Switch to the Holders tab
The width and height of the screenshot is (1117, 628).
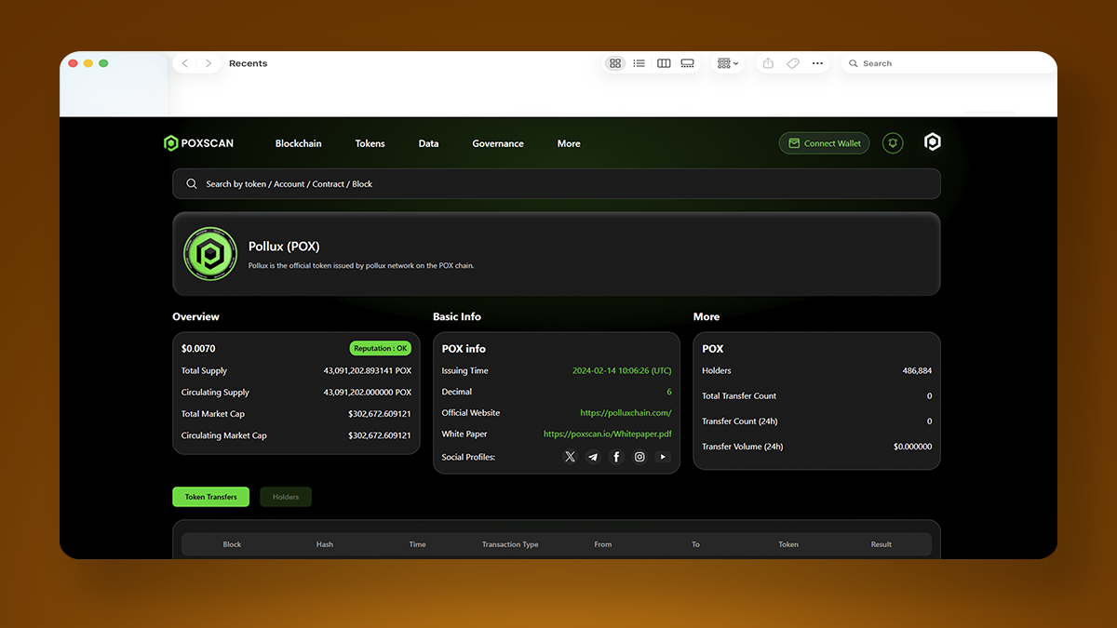coord(286,497)
